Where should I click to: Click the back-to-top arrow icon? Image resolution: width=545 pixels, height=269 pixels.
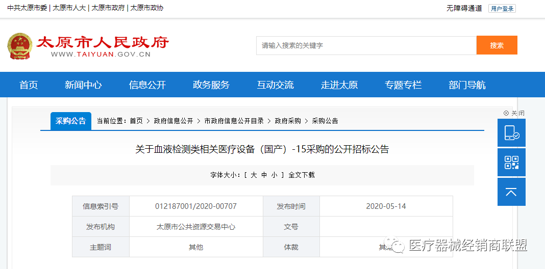[x=511, y=192]
